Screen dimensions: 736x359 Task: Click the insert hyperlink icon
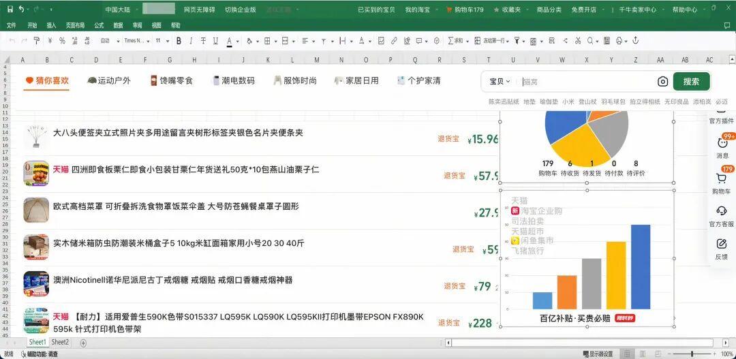pos(395,41)
